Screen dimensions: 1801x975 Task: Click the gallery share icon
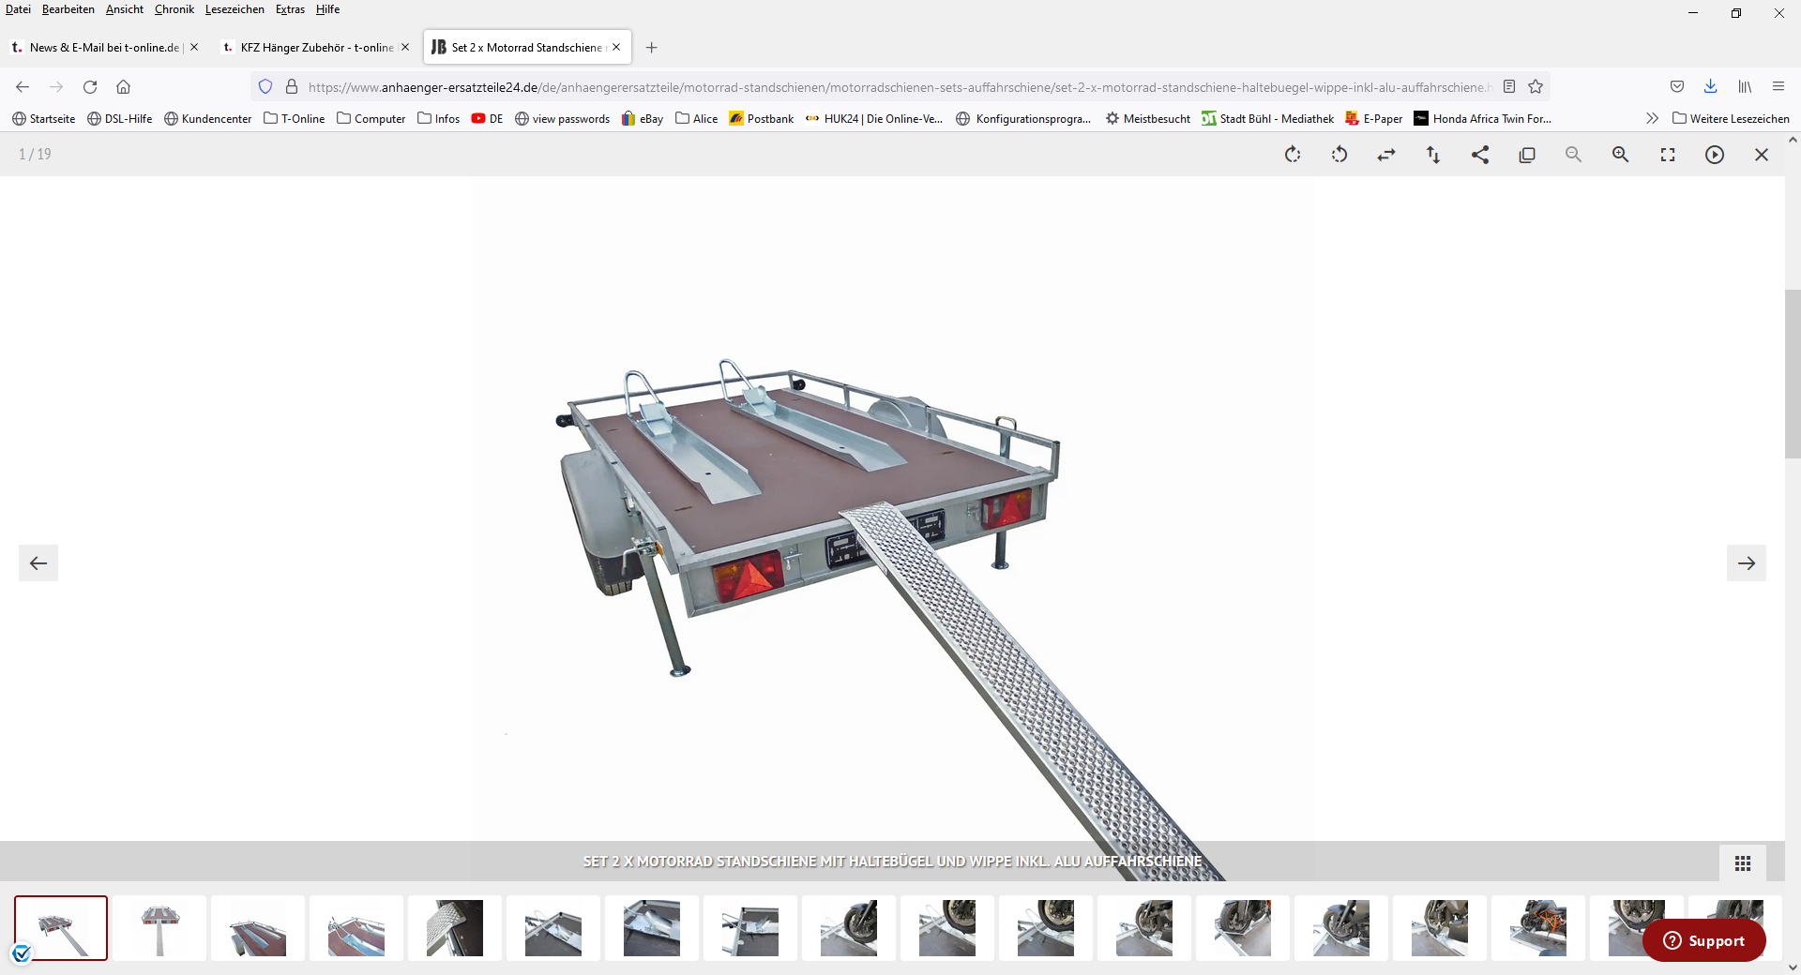[1480, 155]
